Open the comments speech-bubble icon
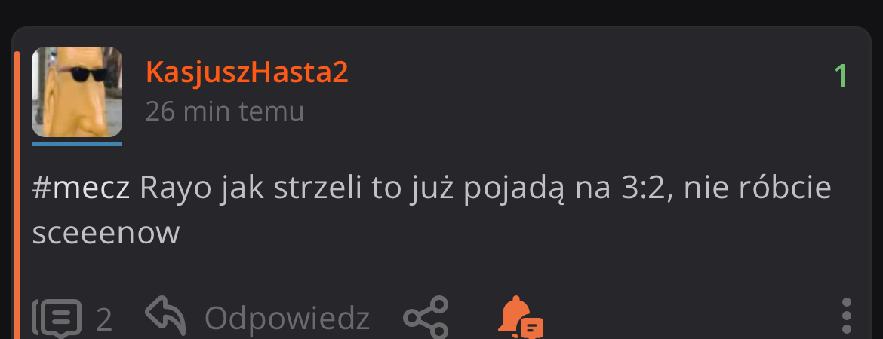The image size is (883, 339). click(x=57, y=319)
